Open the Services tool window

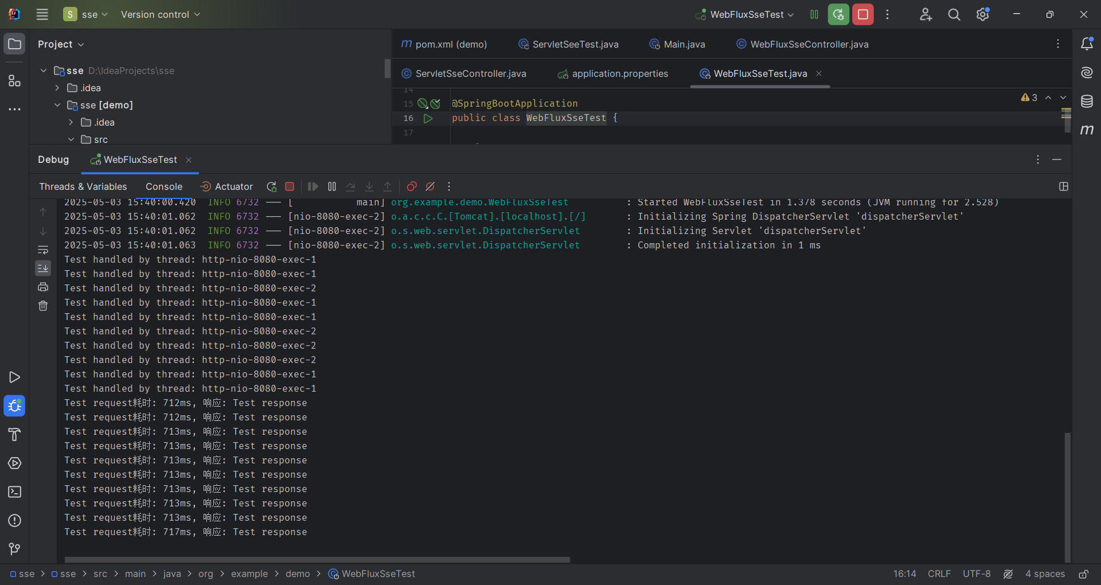15,463
